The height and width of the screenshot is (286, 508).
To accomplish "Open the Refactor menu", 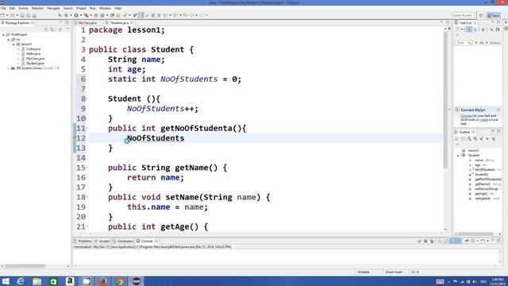I will [37, 8].
